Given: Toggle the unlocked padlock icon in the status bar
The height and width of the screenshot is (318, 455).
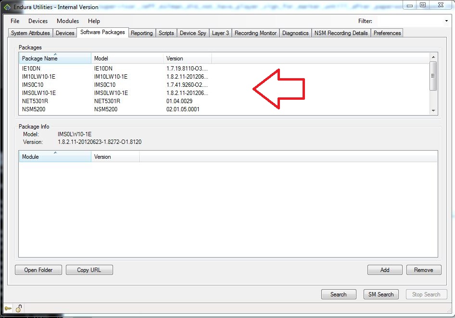Looking at the screenshot, I should click(x=18, y=308).
